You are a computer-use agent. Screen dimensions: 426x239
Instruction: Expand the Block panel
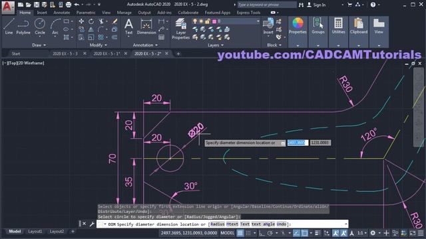coord(274,45)
